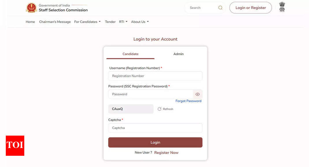The height and width of the screenshot is (167, 309).
Task: Go to Chairman's Message page
Action: (55, 22)
